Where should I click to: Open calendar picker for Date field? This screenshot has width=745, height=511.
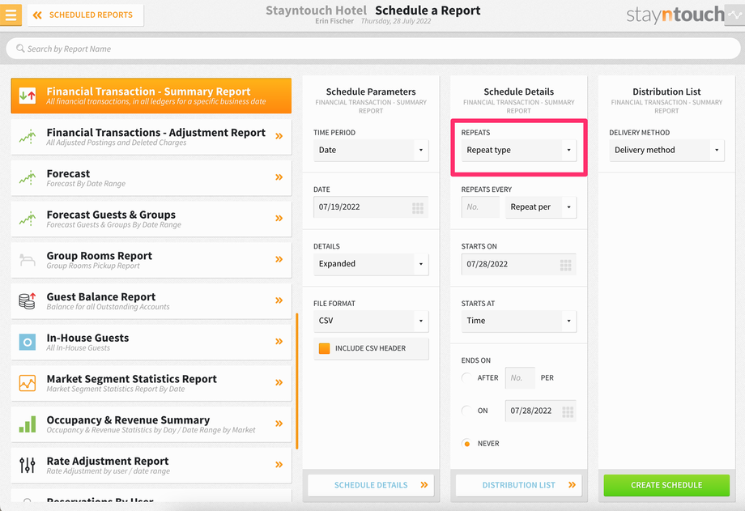tap(418, 208)
